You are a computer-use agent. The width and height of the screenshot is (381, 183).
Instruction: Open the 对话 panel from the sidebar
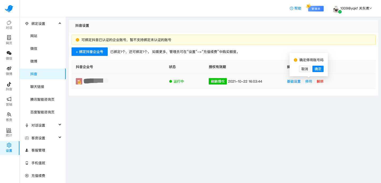coord(9,25)
